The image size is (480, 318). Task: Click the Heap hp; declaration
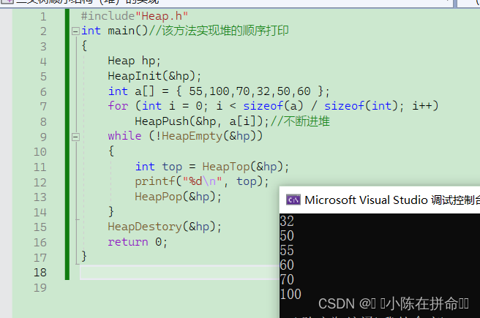tap(134, 61)
